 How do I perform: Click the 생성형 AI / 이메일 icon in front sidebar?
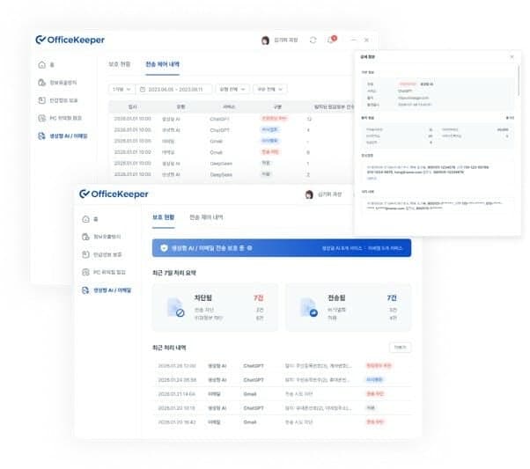(85, 290)
